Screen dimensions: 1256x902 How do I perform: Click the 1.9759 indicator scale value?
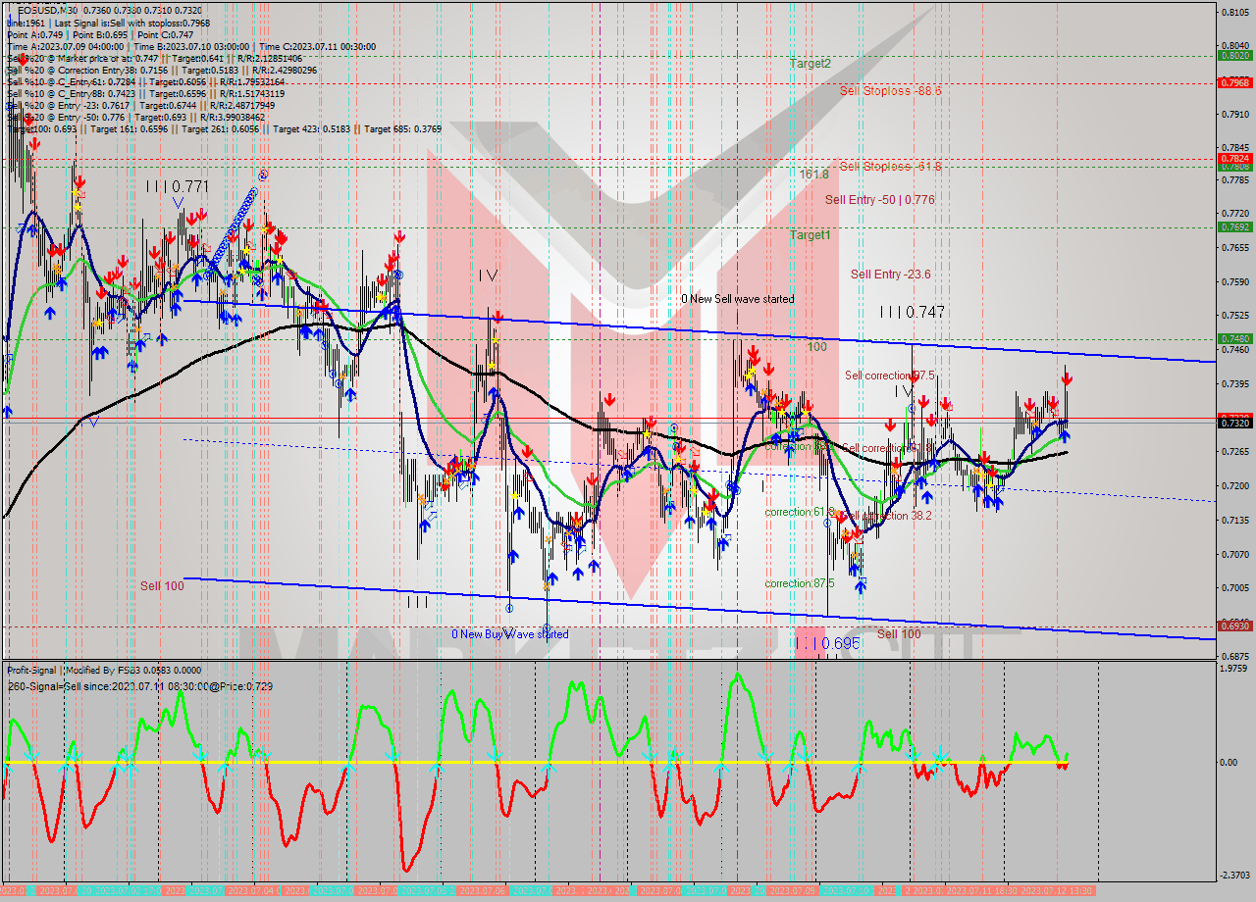click(x=1234, y=669)
